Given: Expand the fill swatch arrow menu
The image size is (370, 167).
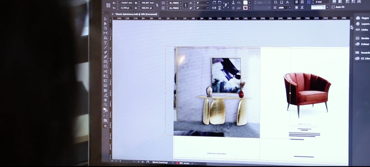Looking at the screenshot, I should click(250, 3).
